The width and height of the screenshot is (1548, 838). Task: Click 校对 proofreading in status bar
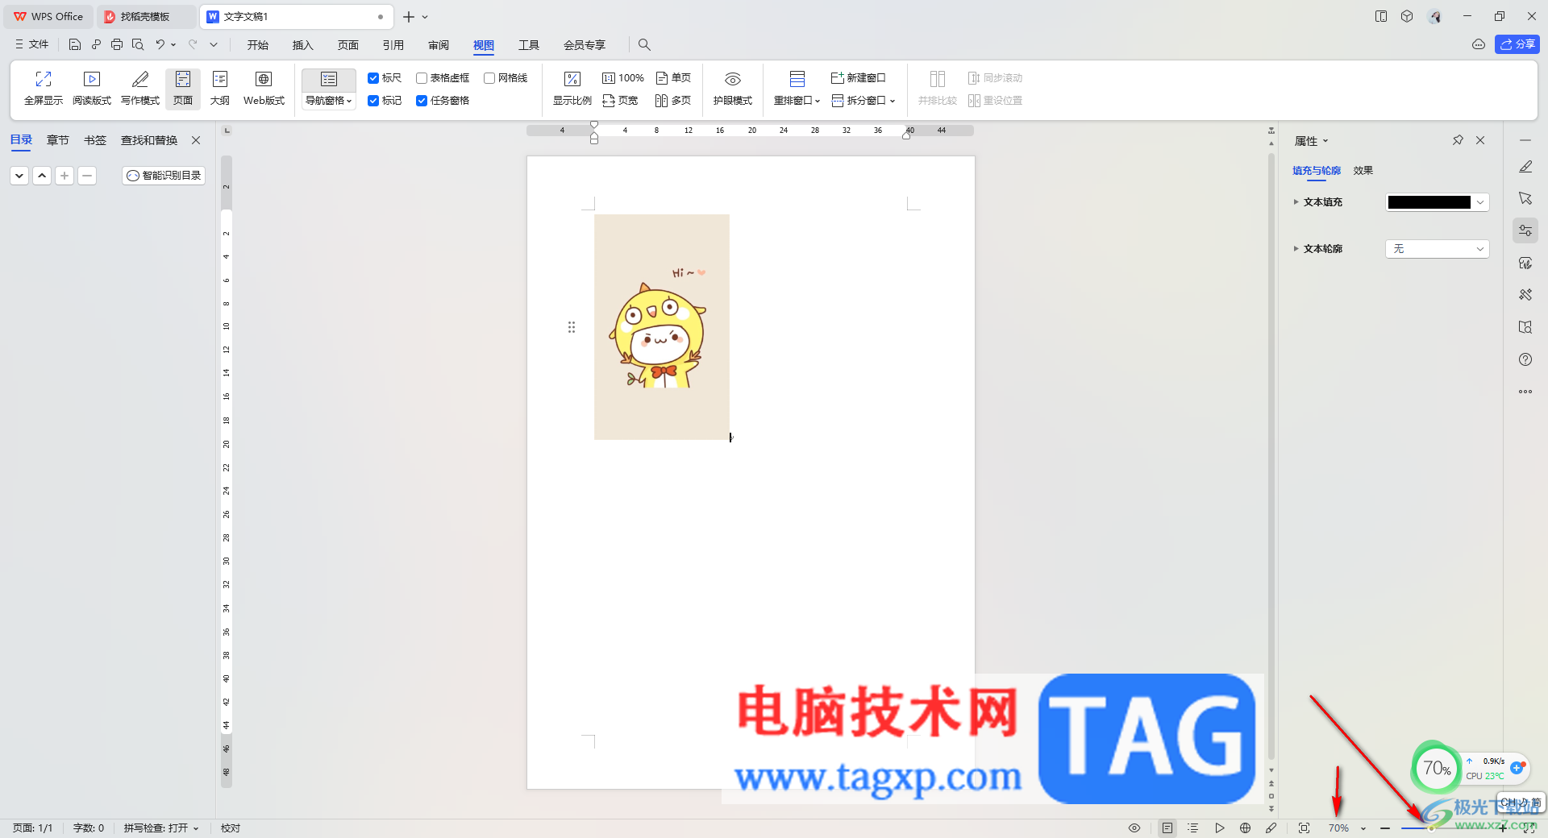pos(231,828)
